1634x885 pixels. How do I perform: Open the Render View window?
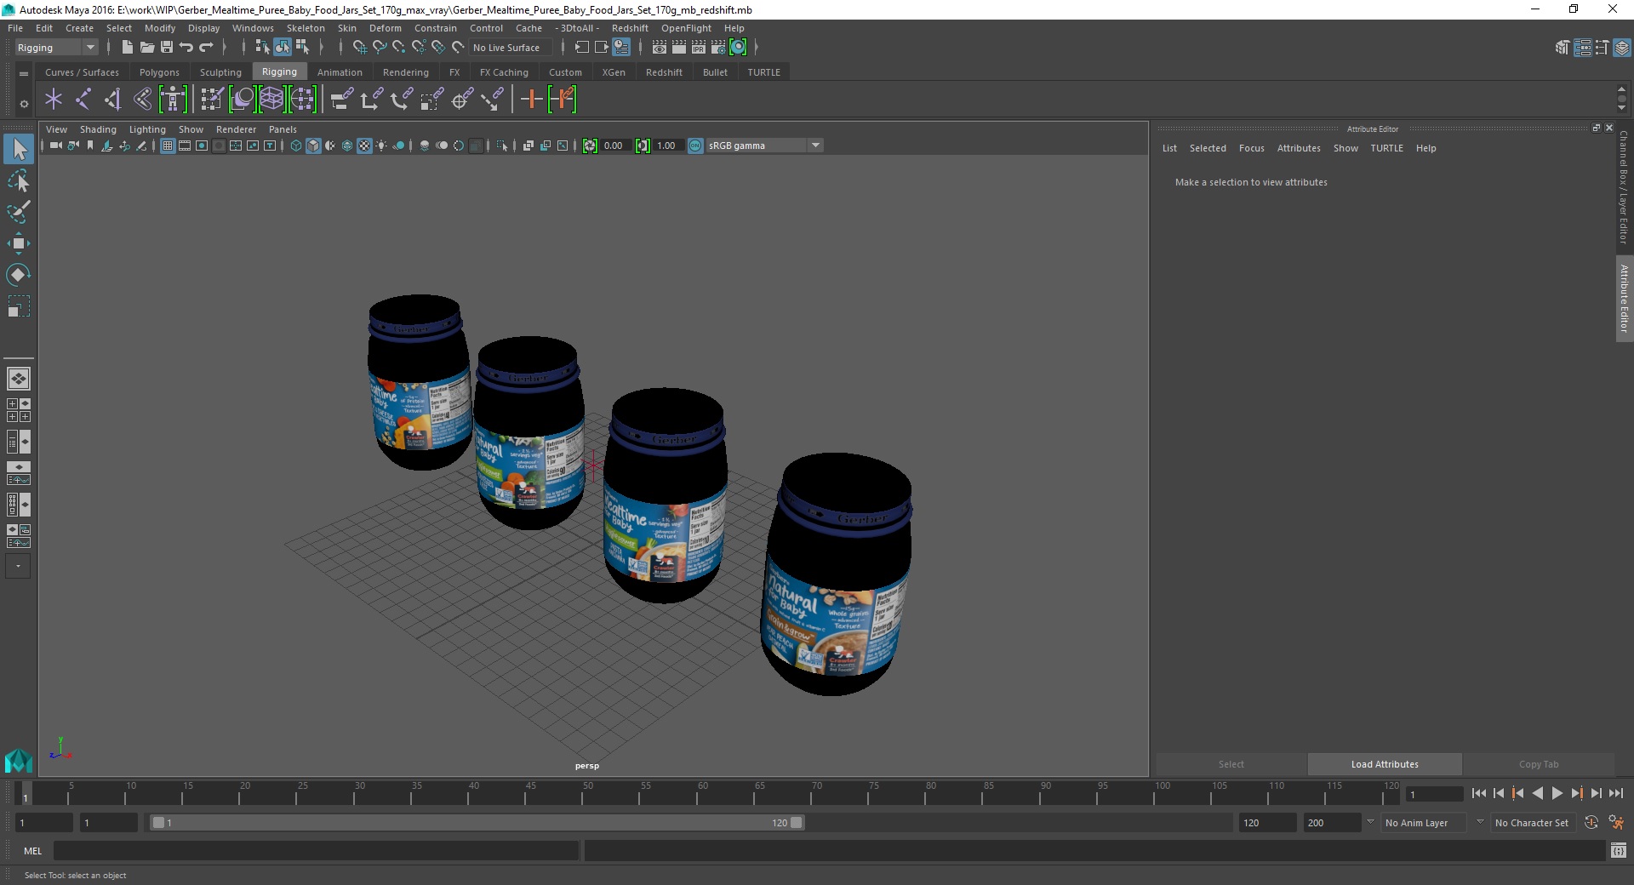coord(660,48)
